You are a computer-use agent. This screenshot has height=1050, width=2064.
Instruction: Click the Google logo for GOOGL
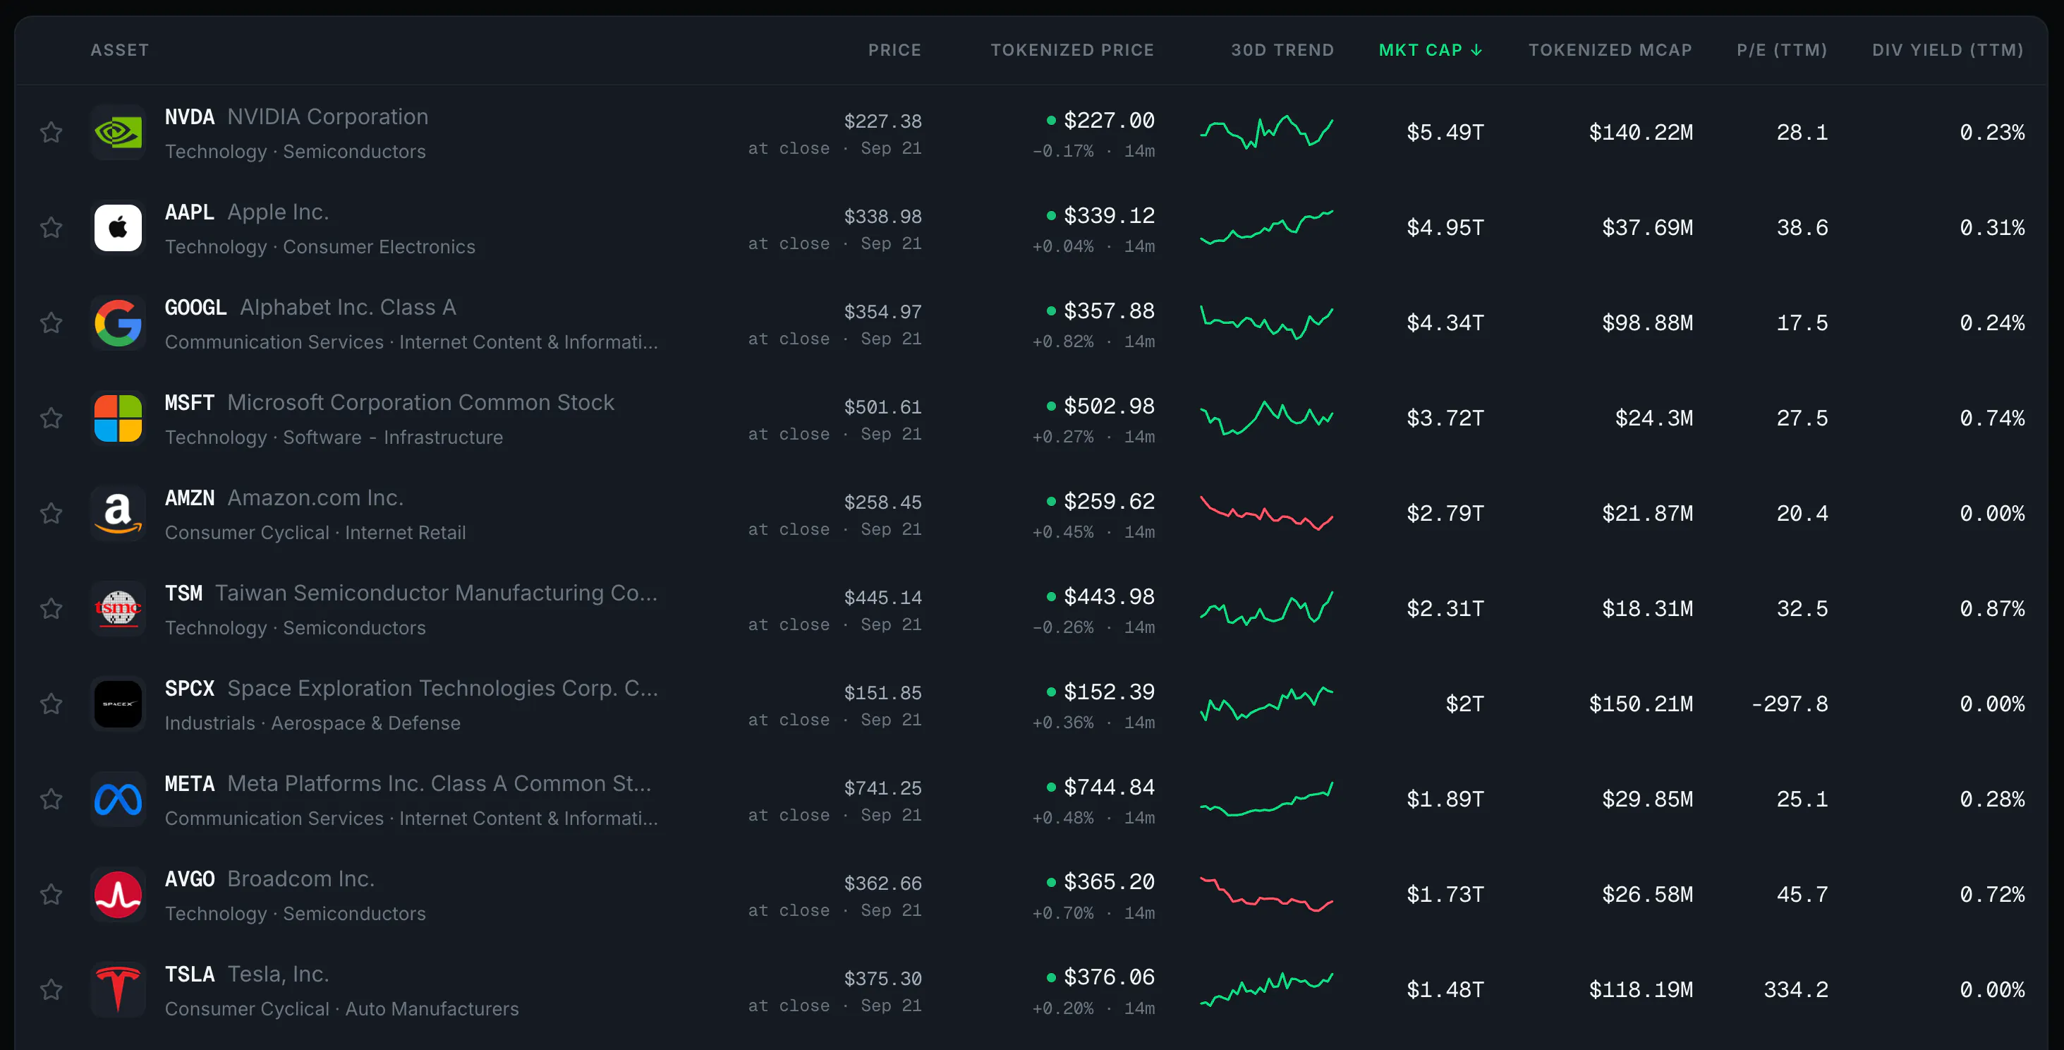118,323
